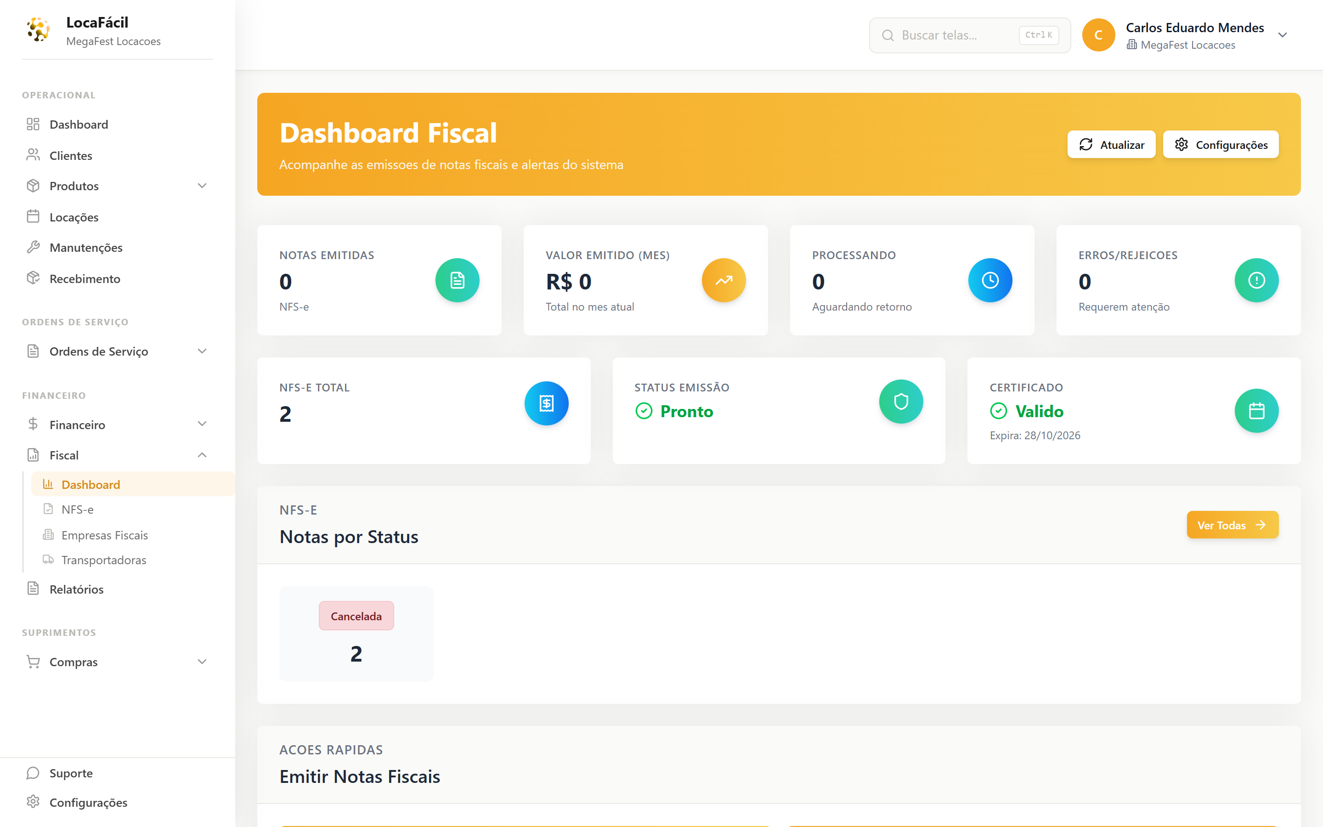Click the Dashboard grid icon in Operacional
1323x827 pixels.
coord(33,124)
